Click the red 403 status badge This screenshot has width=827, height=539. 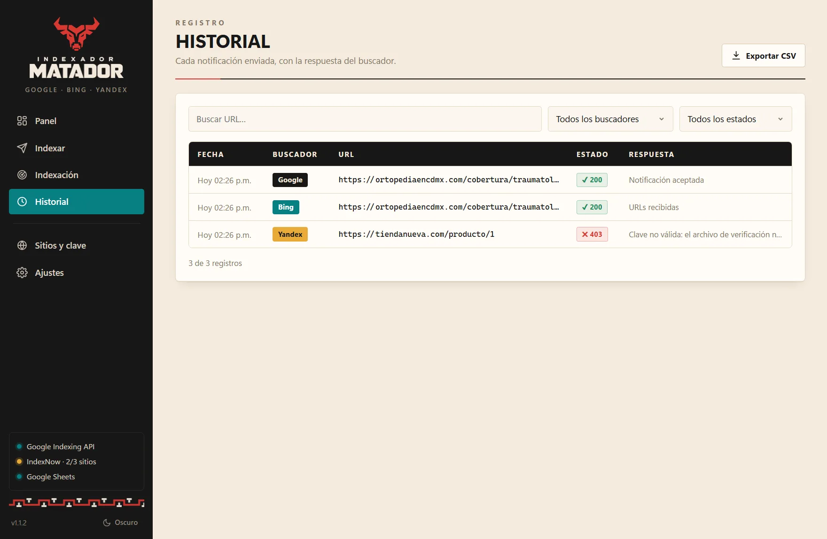pos(592,234)
